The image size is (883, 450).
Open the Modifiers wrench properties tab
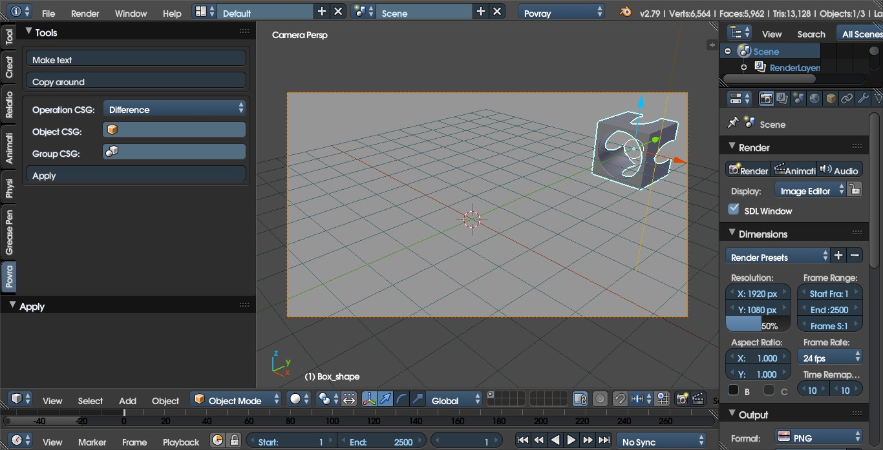(x=863, y=99)
